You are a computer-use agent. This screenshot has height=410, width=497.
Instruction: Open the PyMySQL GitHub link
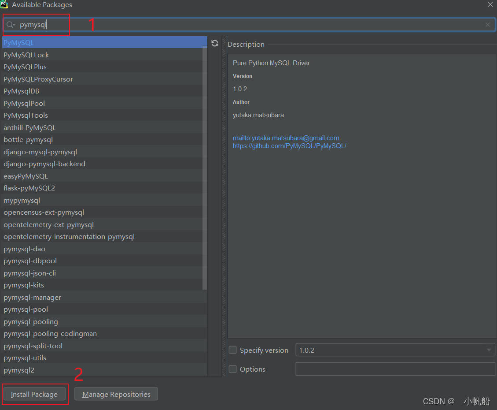point(289,146)
